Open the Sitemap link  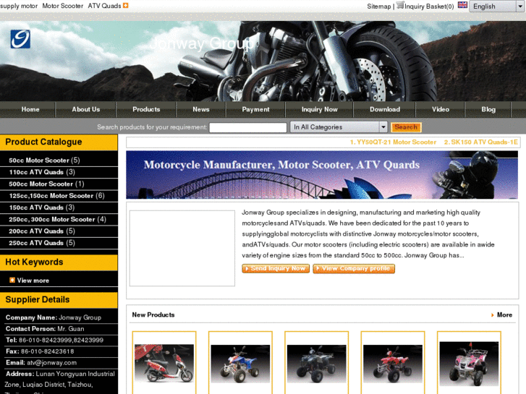378,7
